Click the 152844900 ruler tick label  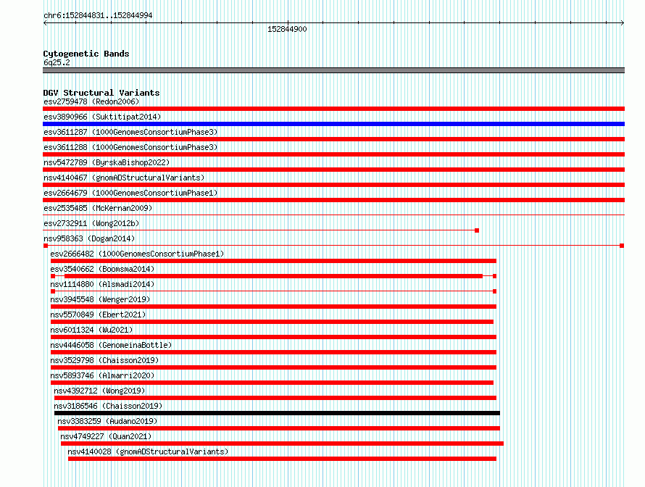tap(287, 29)
